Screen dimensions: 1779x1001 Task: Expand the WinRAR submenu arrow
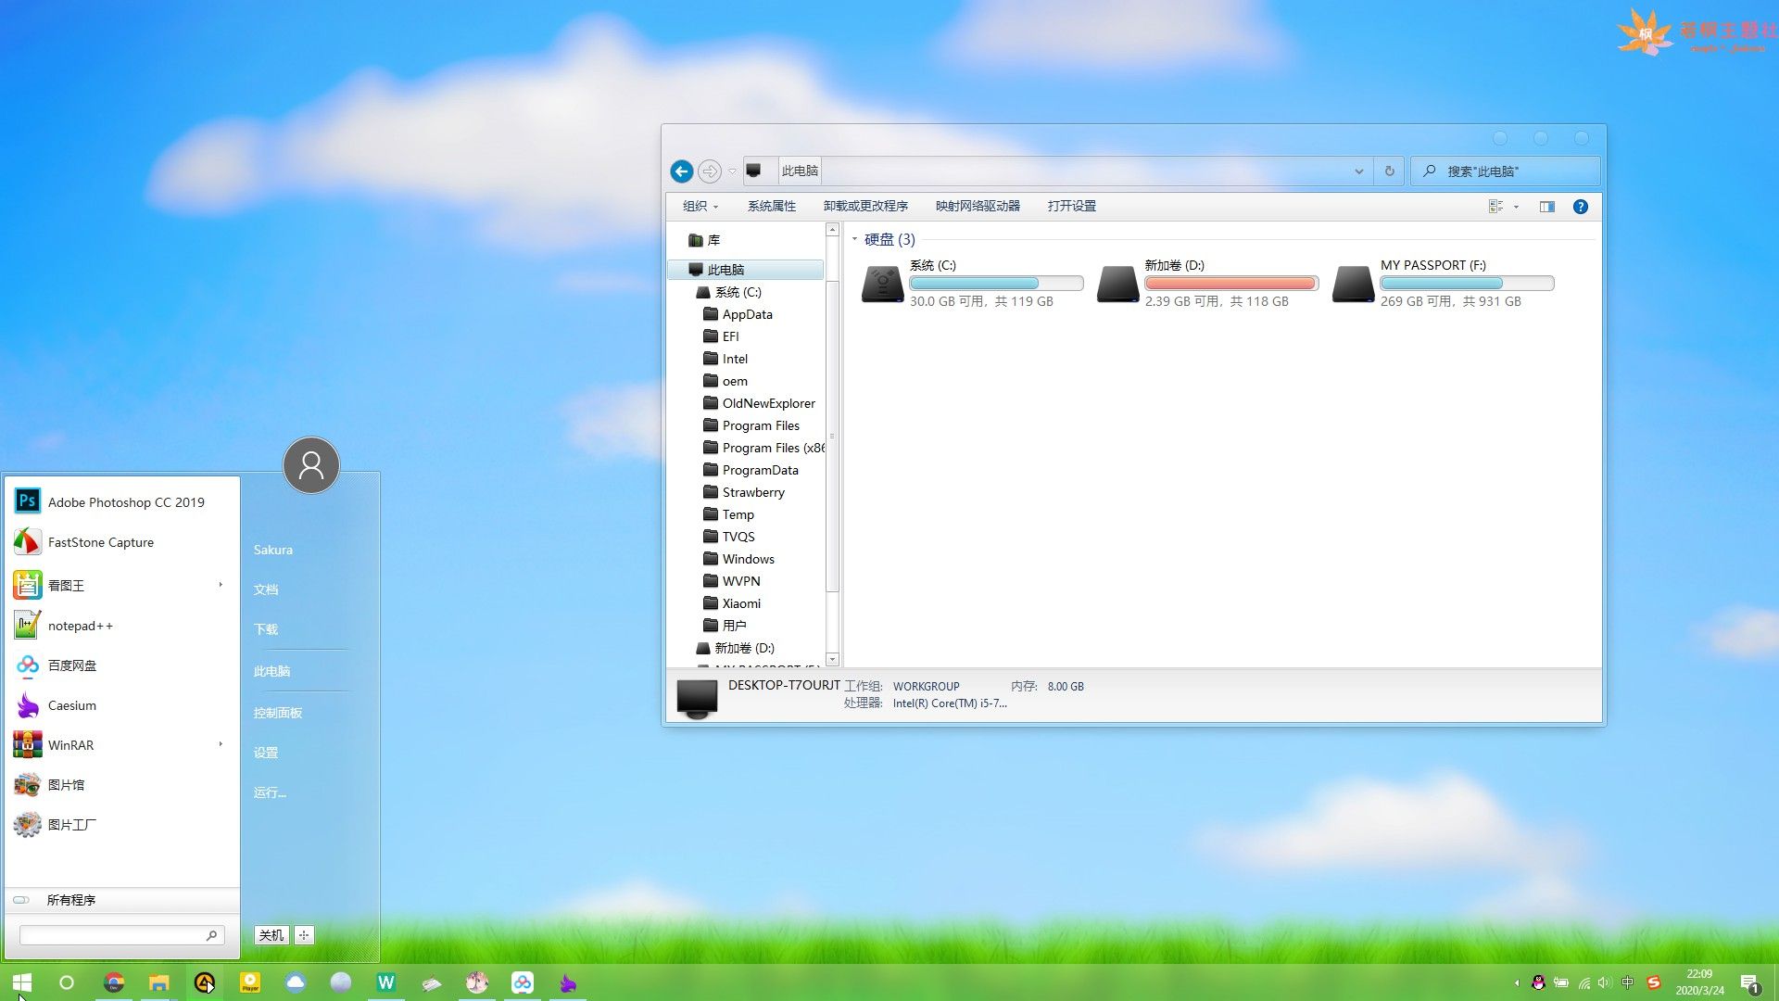click(221, 744)
